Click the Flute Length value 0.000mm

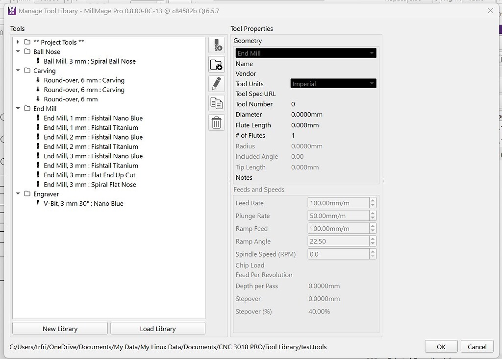click(x=305, y=125)
